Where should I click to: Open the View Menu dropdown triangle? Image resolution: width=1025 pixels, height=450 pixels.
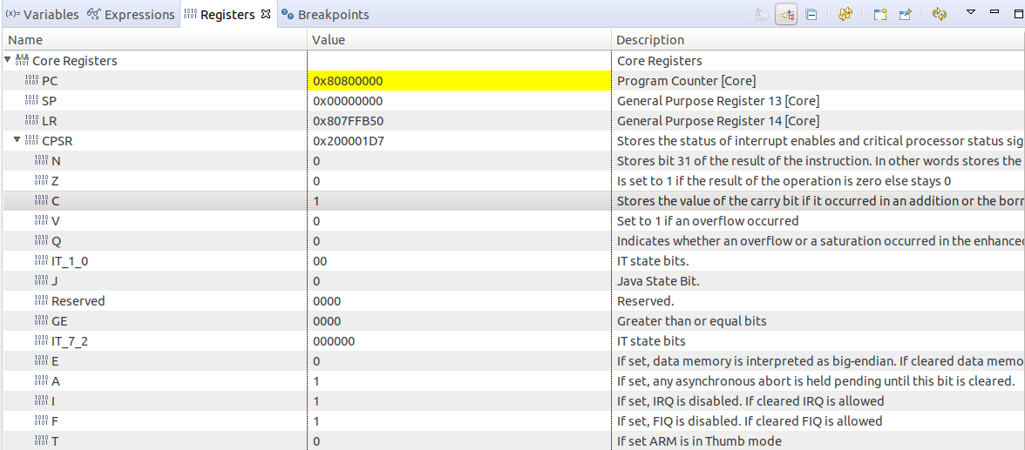[971, 13]
